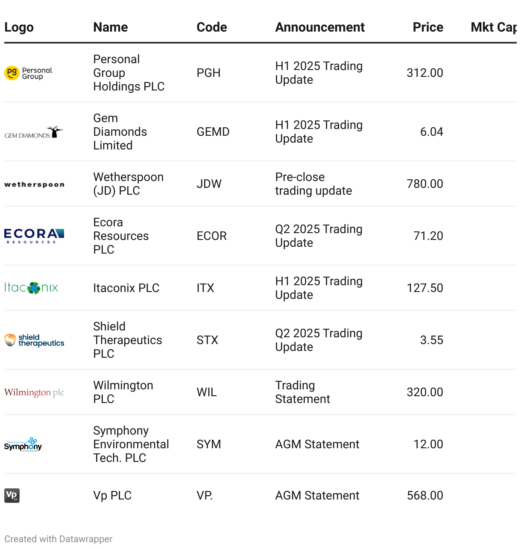Screen dimensions: 521x549
Task: Select the Wetherspoon logo
Action: 34,184
